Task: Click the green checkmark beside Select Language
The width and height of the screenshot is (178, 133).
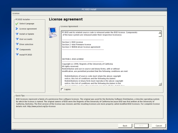Action: point(17,24)
